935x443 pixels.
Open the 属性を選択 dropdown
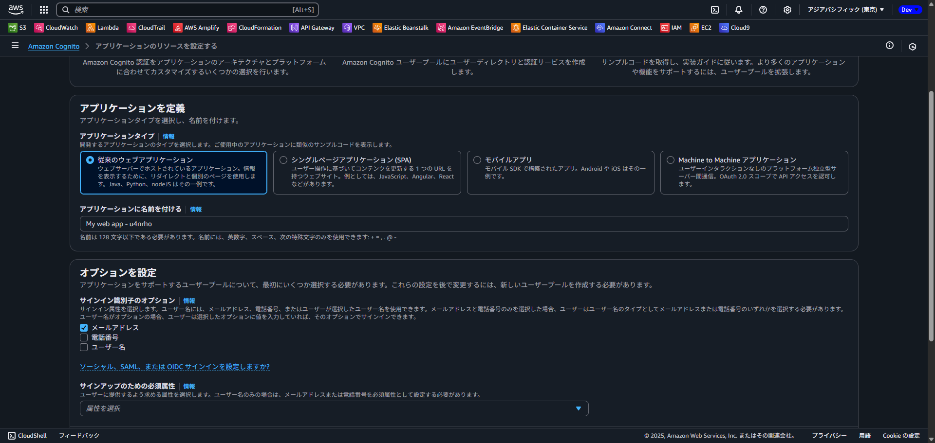[x=334, y=408]
